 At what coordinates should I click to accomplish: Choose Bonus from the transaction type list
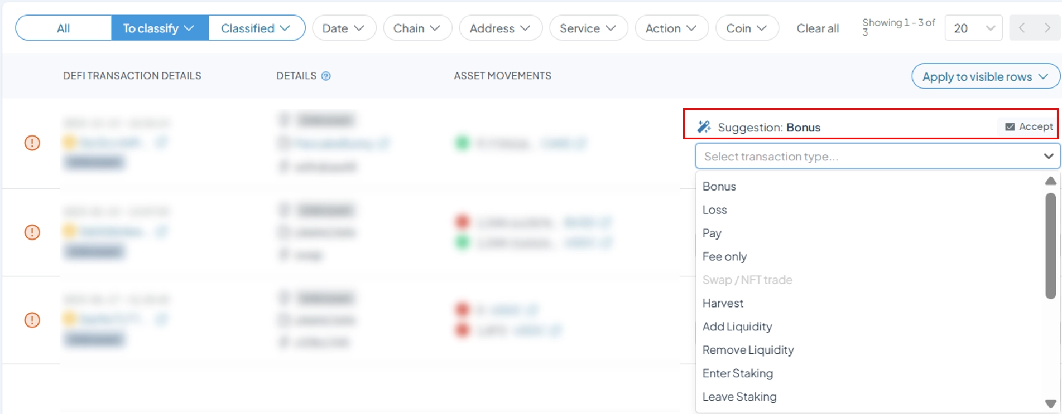click(x=719, y=186)
